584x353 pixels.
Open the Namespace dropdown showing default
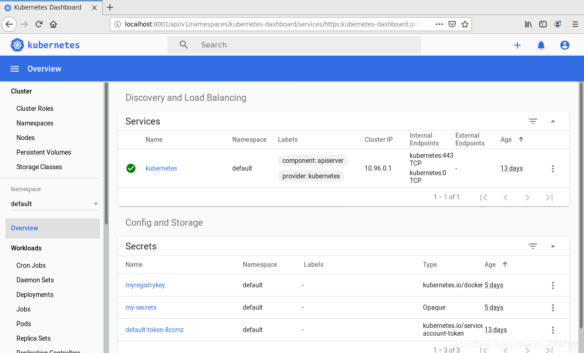(x=55, y=204)
